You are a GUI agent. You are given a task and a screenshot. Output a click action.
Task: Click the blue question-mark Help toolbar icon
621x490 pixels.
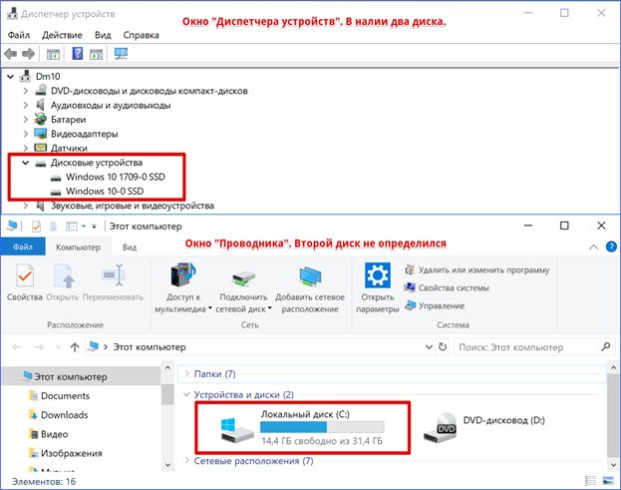coord(78,53)
